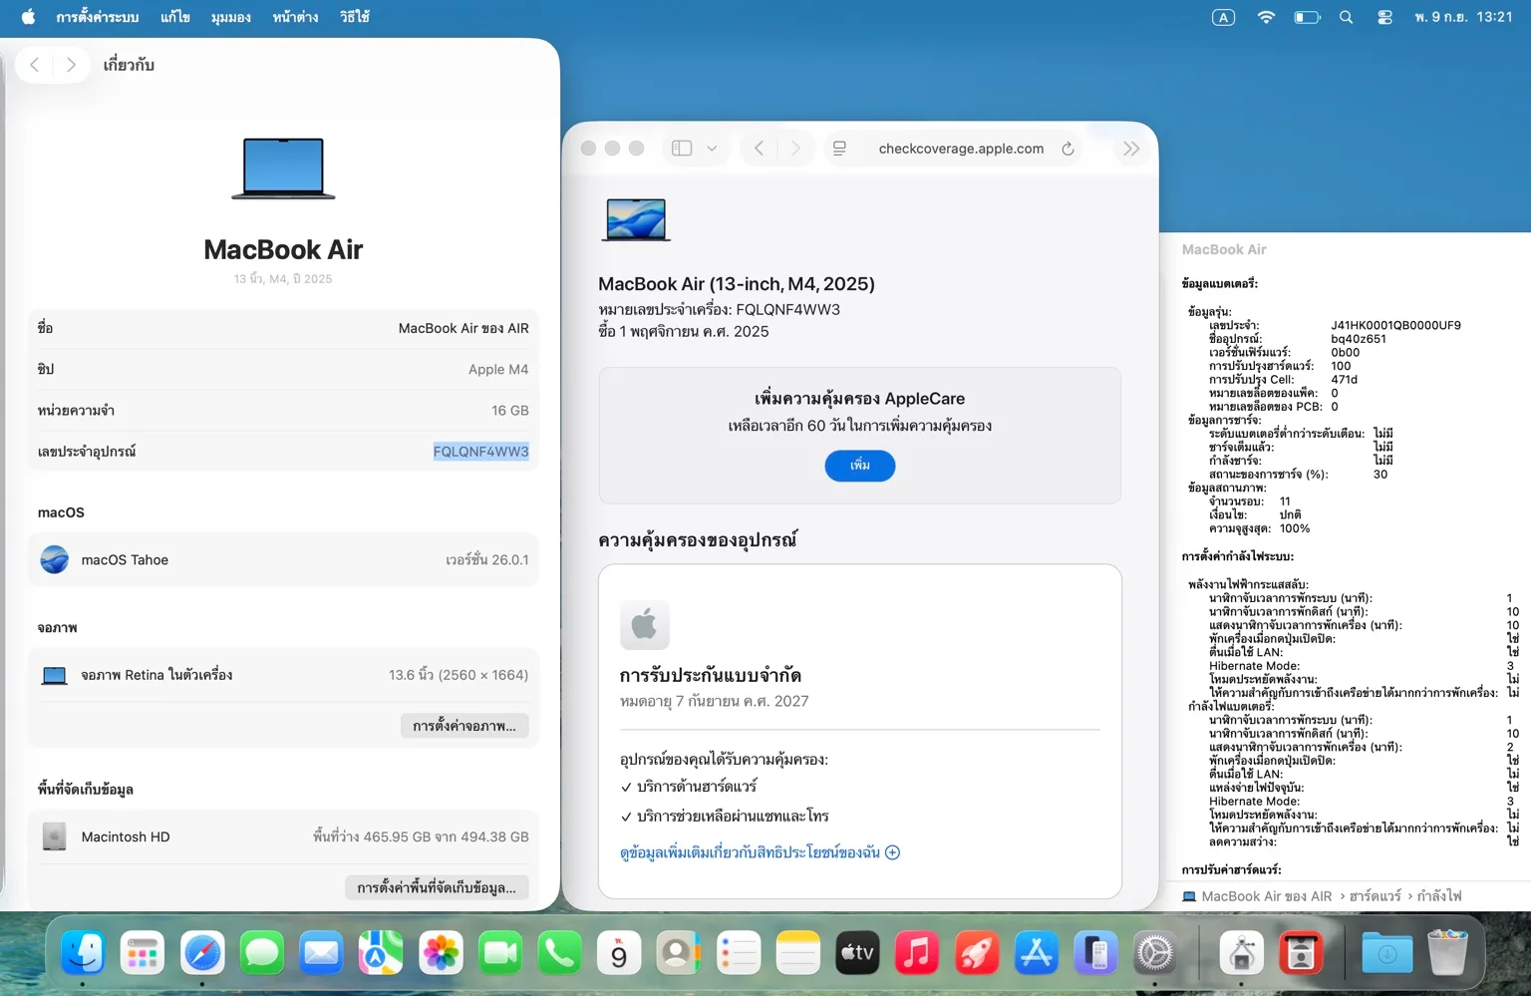Open วิธีใช้ menu
Viewport: 1531px width, 996px height.
point(355,17)
